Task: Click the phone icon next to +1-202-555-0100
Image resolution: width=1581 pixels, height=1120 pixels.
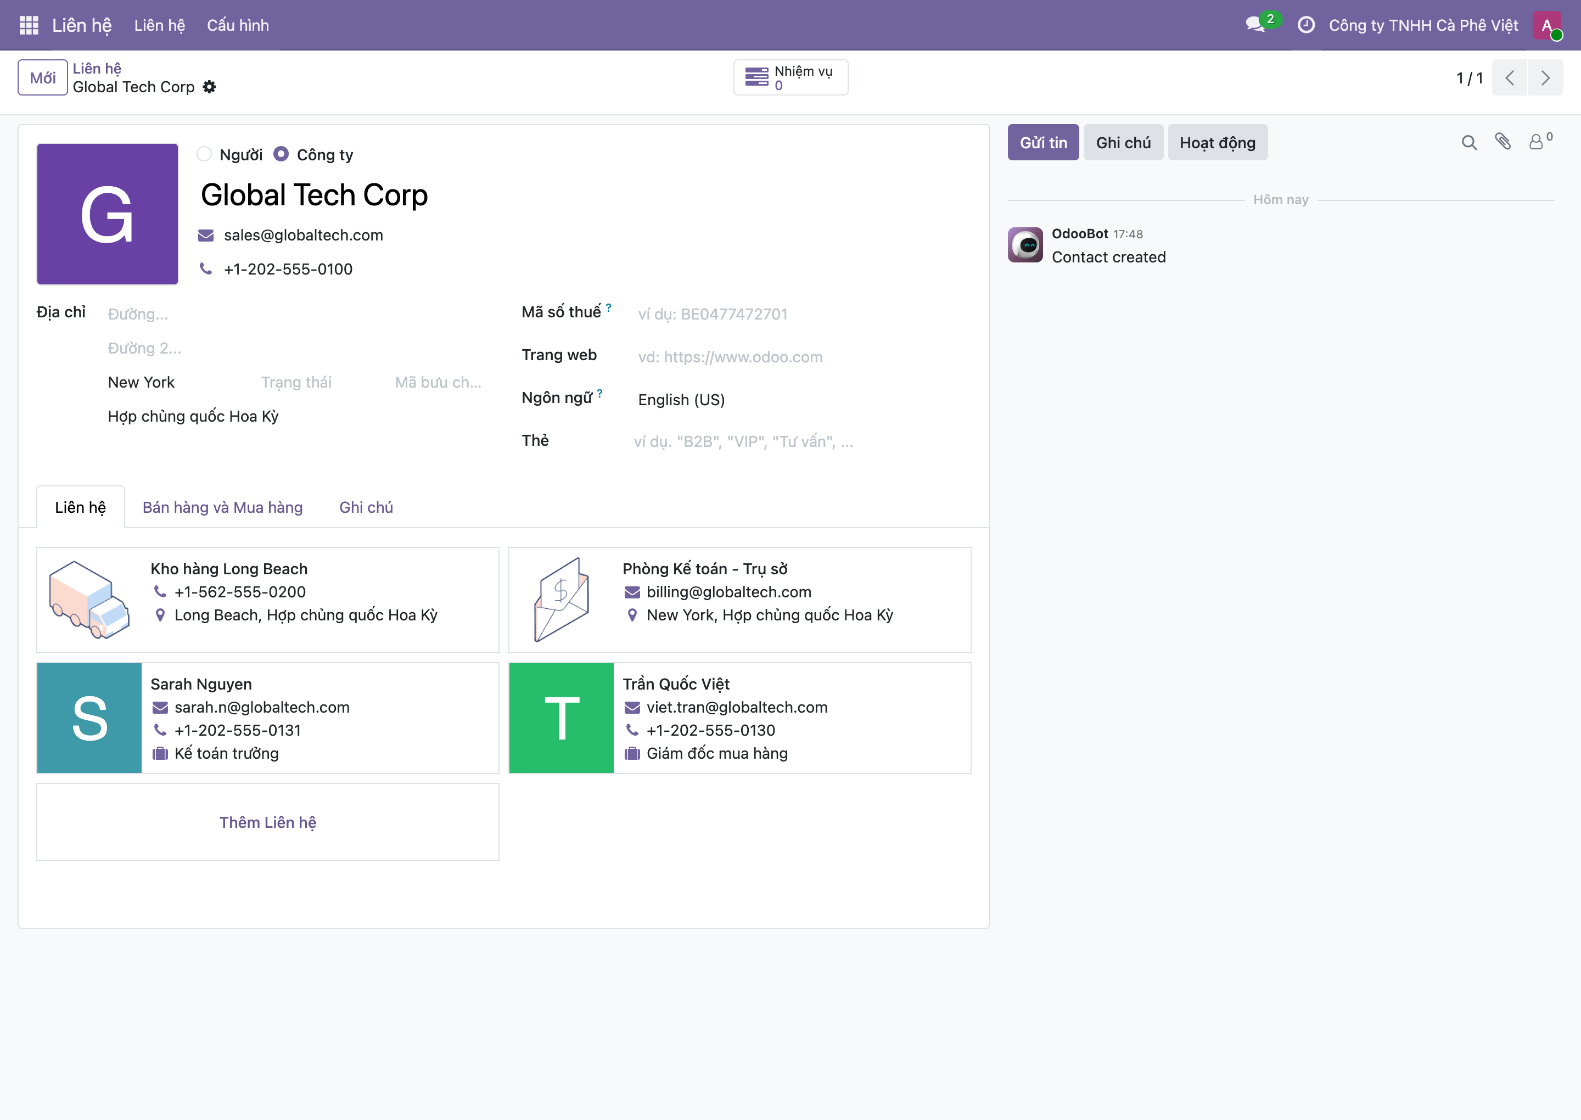Action: (x=205, y=269)
